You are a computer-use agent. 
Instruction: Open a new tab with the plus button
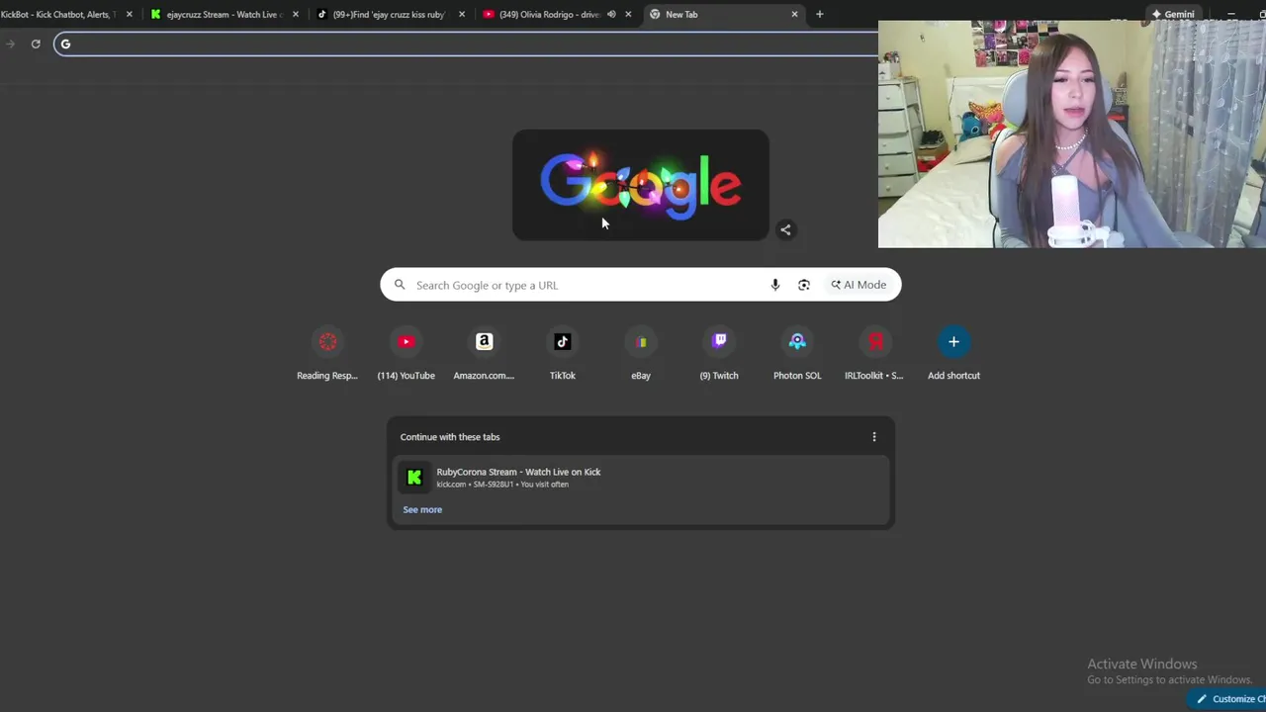point(819,14)
